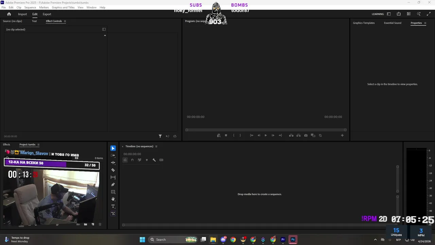Mark In point in Program Monitor

click(x=233, y=135)
